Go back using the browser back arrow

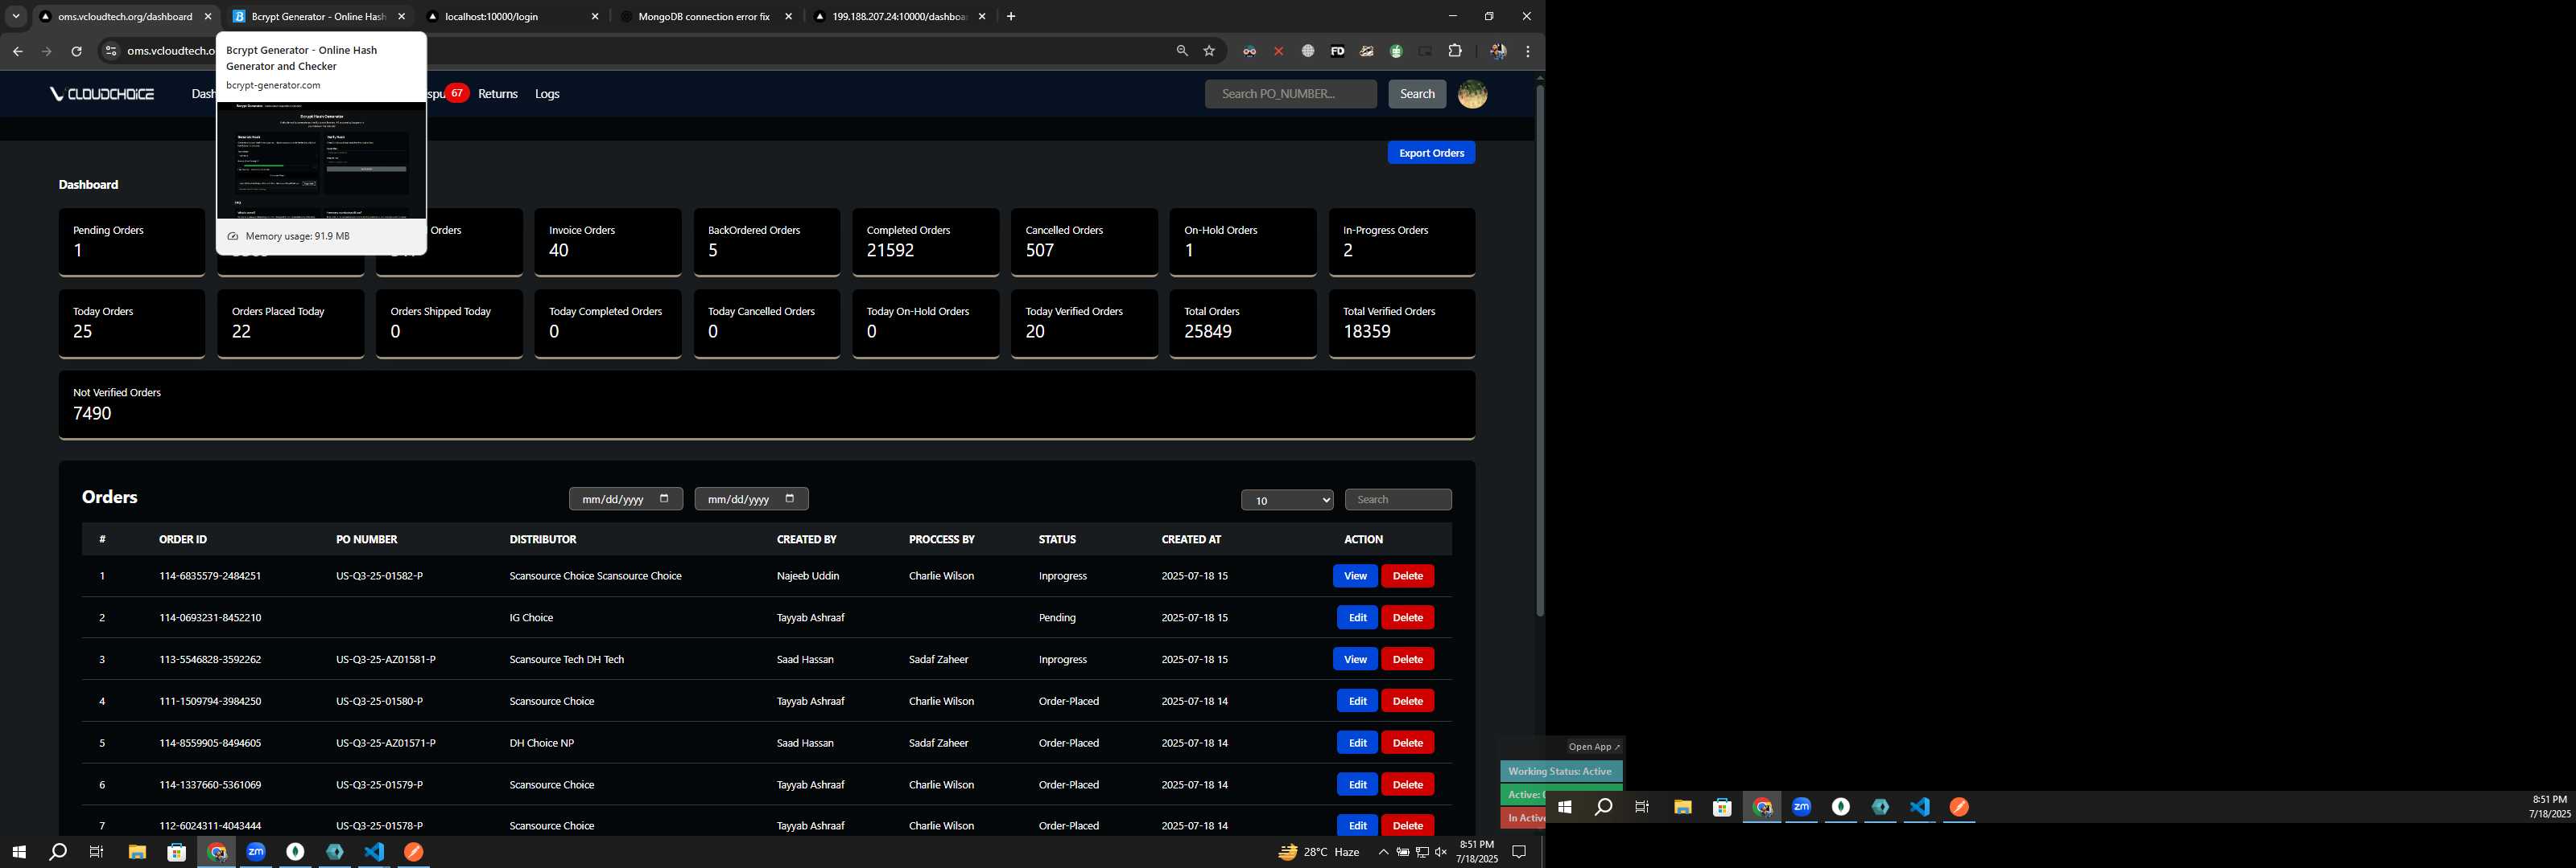click(17, 51)
